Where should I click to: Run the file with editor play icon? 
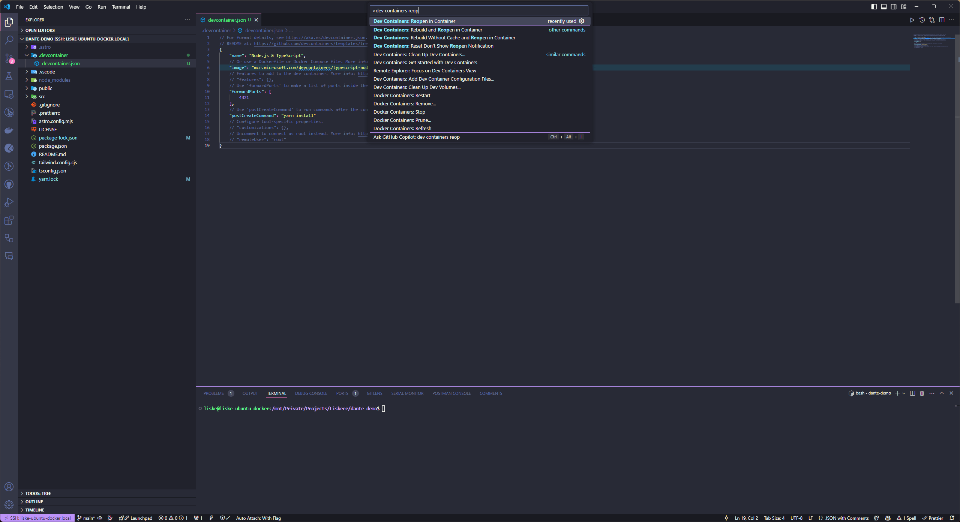912,20
